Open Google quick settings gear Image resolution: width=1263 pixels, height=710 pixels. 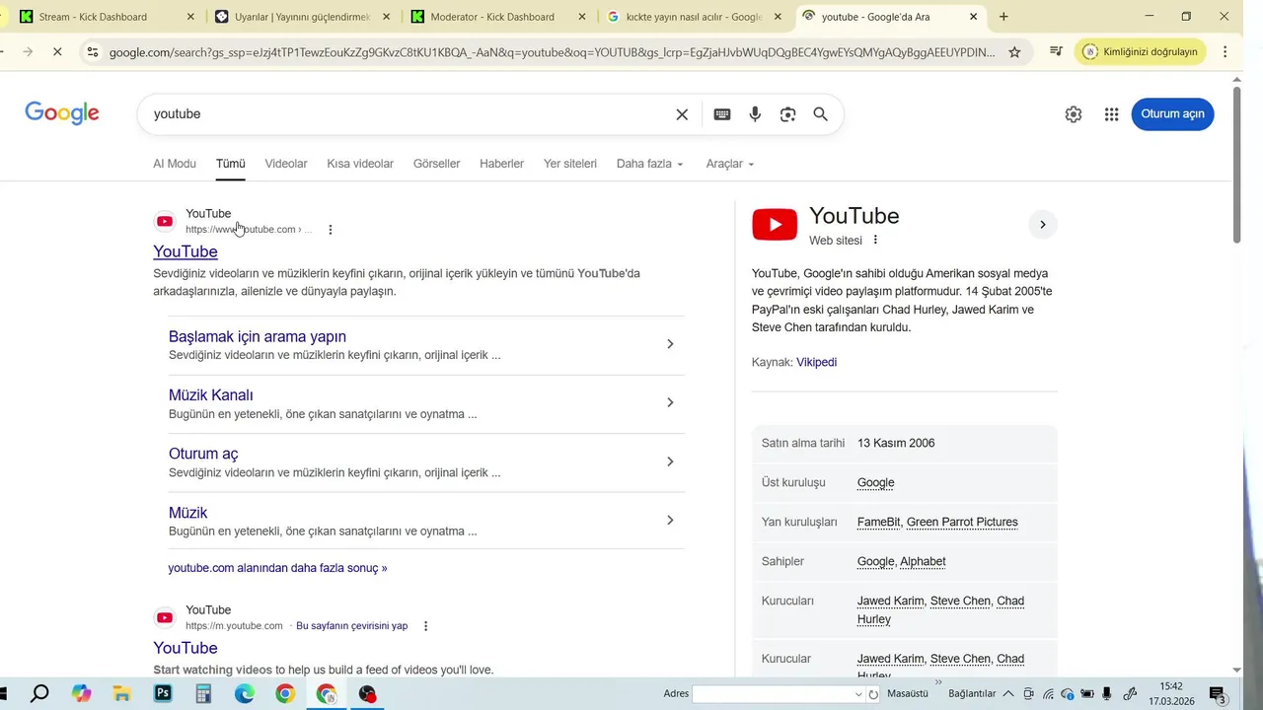pos(1074,114)
